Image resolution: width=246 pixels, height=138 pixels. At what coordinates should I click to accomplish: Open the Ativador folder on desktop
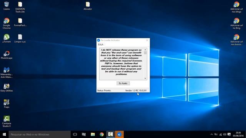(x=88, y=6)
